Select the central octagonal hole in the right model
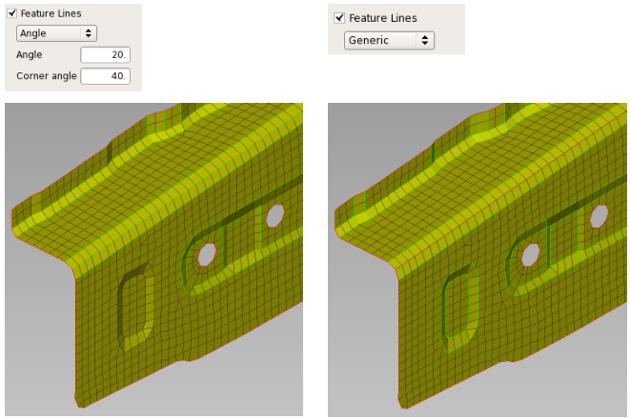The height and width of the screenshot is (419, 630). pyautogui.click(x=530, y=255)
